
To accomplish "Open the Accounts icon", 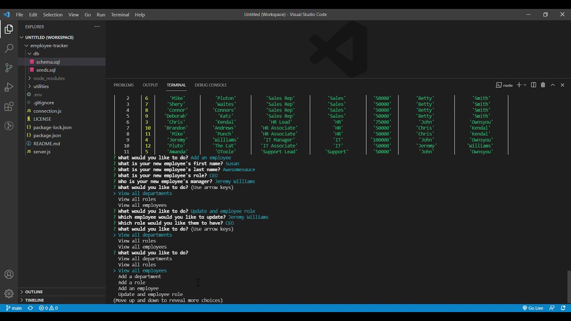I will pyautogui.click(x=9, y=275).
